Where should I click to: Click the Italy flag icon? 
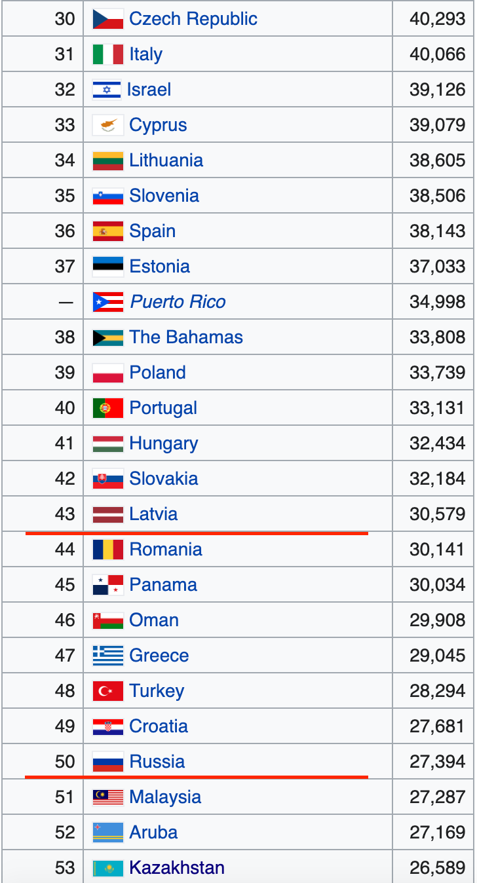pos(108,54)
